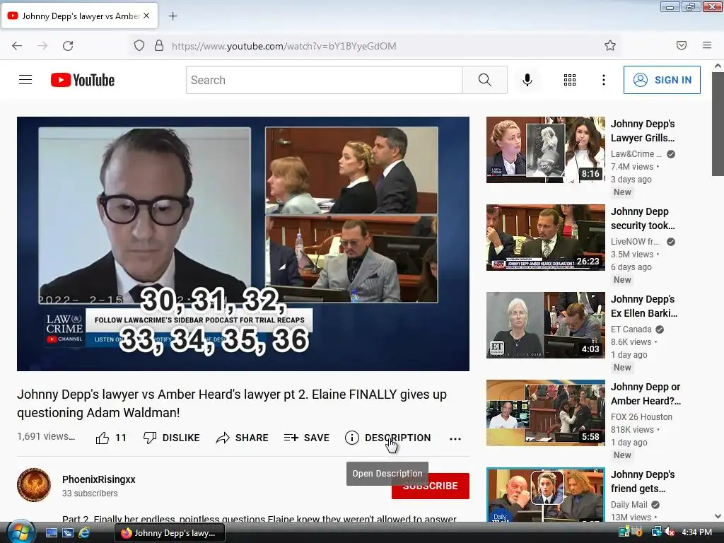The width and height of the screenshot is (724, 543).
Task: Open the SHARE option
Action: 242,438
